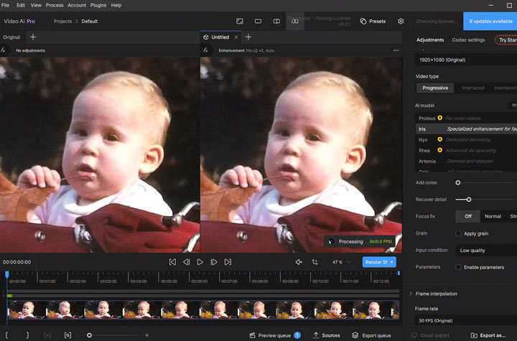
Task: Go to Projects breadcrumb
Action: [x=62, y=21]
